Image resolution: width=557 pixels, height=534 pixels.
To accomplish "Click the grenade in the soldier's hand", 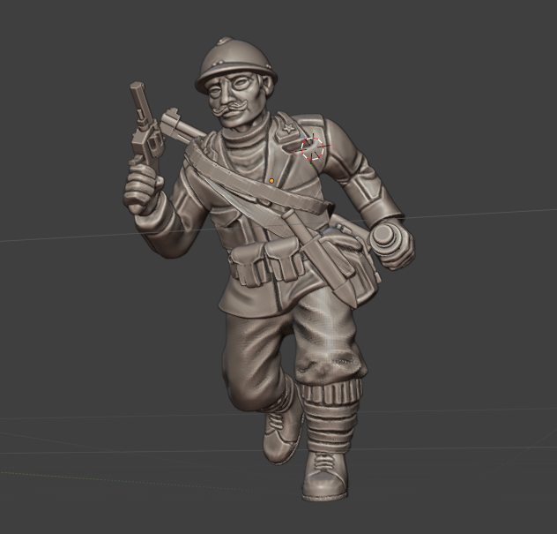I will tap(384, 235).
